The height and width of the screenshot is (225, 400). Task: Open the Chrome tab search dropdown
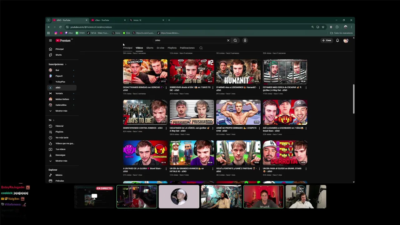48,20
